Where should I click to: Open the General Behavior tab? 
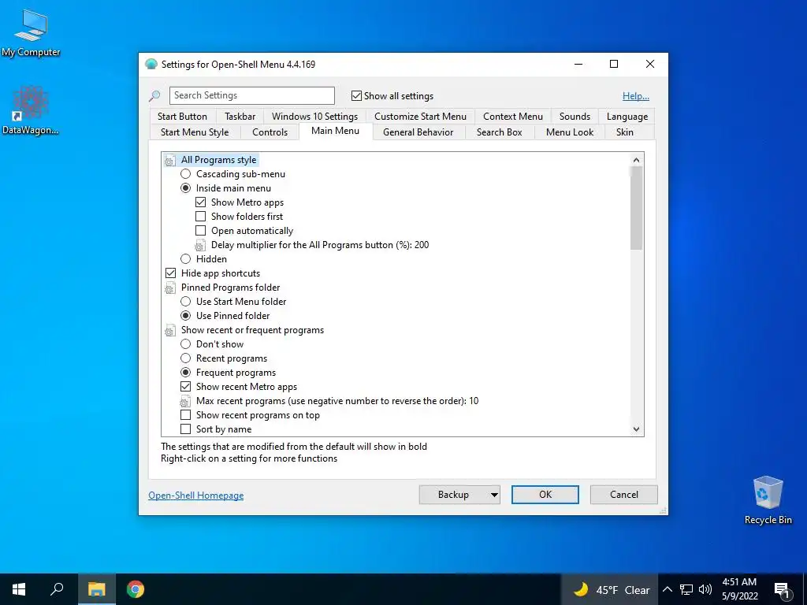pos(418,132)
